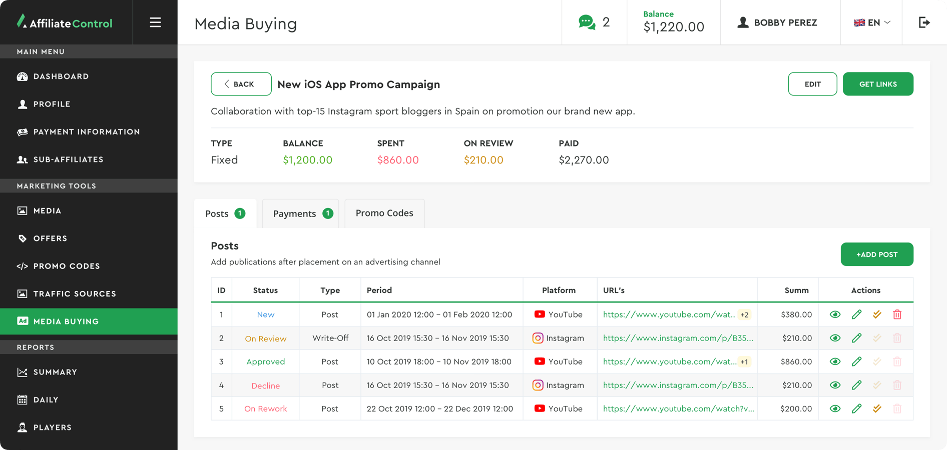
Task: Approve post 5 with checkmark icon
Action: coord(877,408)
